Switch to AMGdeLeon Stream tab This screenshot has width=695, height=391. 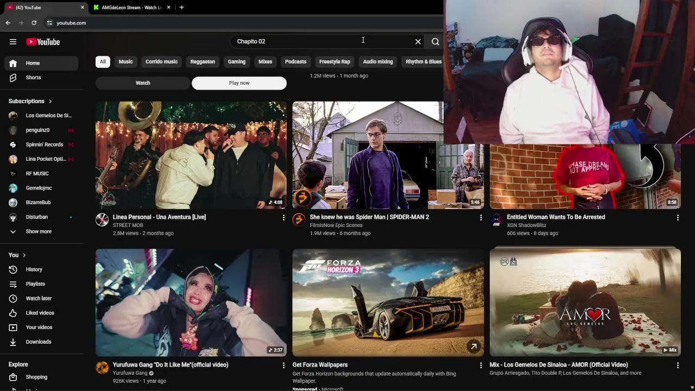(131, 8)
